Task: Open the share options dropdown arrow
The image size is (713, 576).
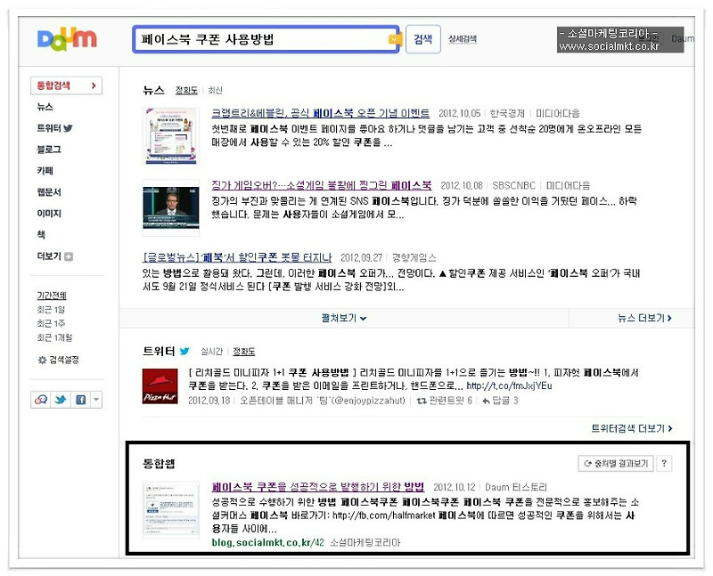Action: pos(96,400)
